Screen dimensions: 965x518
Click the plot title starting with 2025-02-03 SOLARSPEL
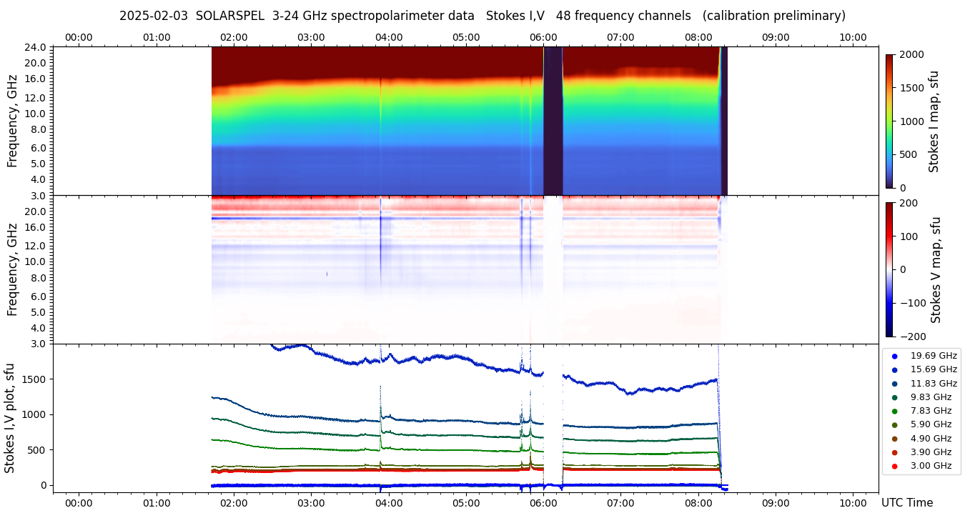pyautogui.click(x=482, y=16)
